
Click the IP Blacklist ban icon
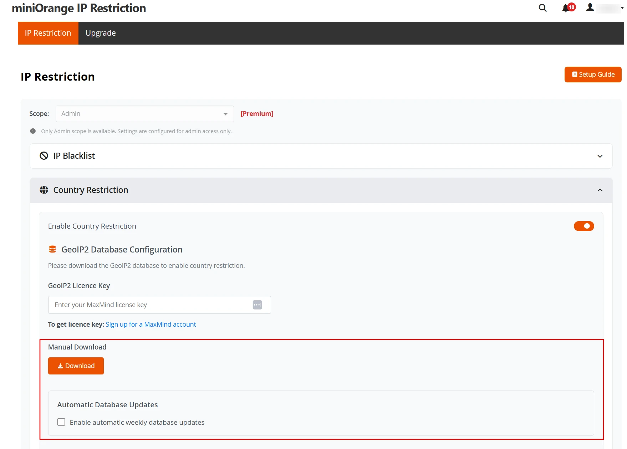(44, 156)
